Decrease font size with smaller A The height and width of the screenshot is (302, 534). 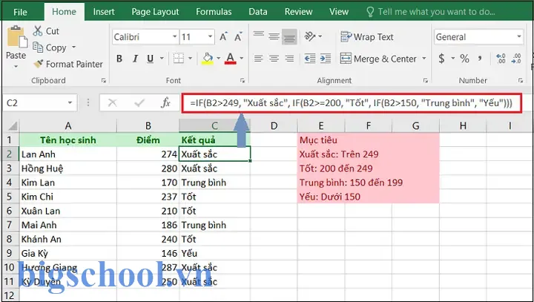tap(238, 36)
